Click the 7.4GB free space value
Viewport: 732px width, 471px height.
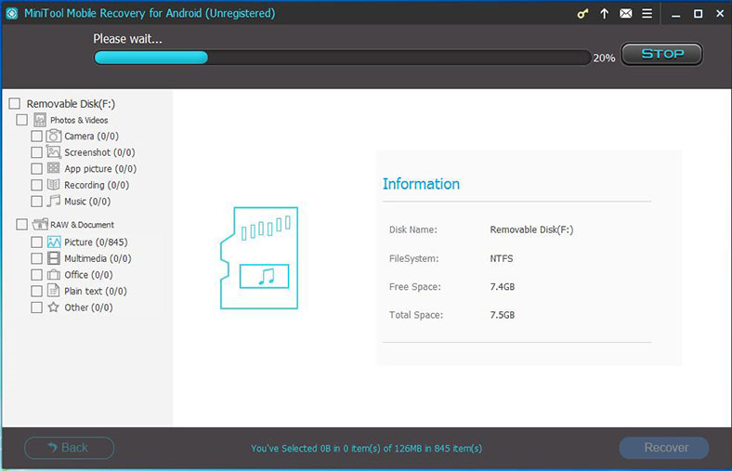(503, 287)
